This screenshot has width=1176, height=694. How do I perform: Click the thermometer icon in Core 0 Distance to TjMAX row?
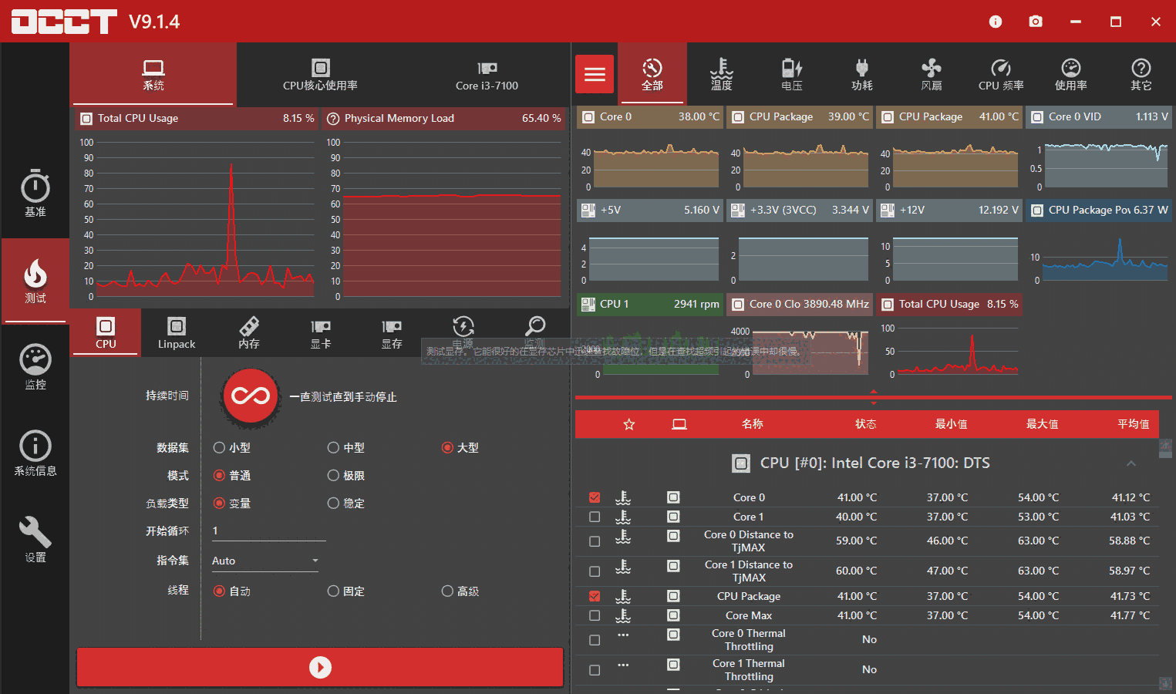(x=623, y=537)
